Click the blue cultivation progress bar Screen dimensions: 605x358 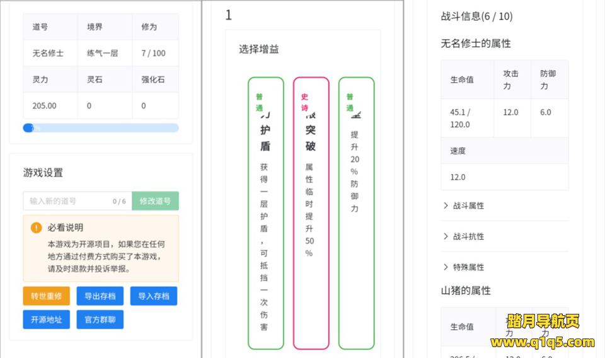coord(101,128)
